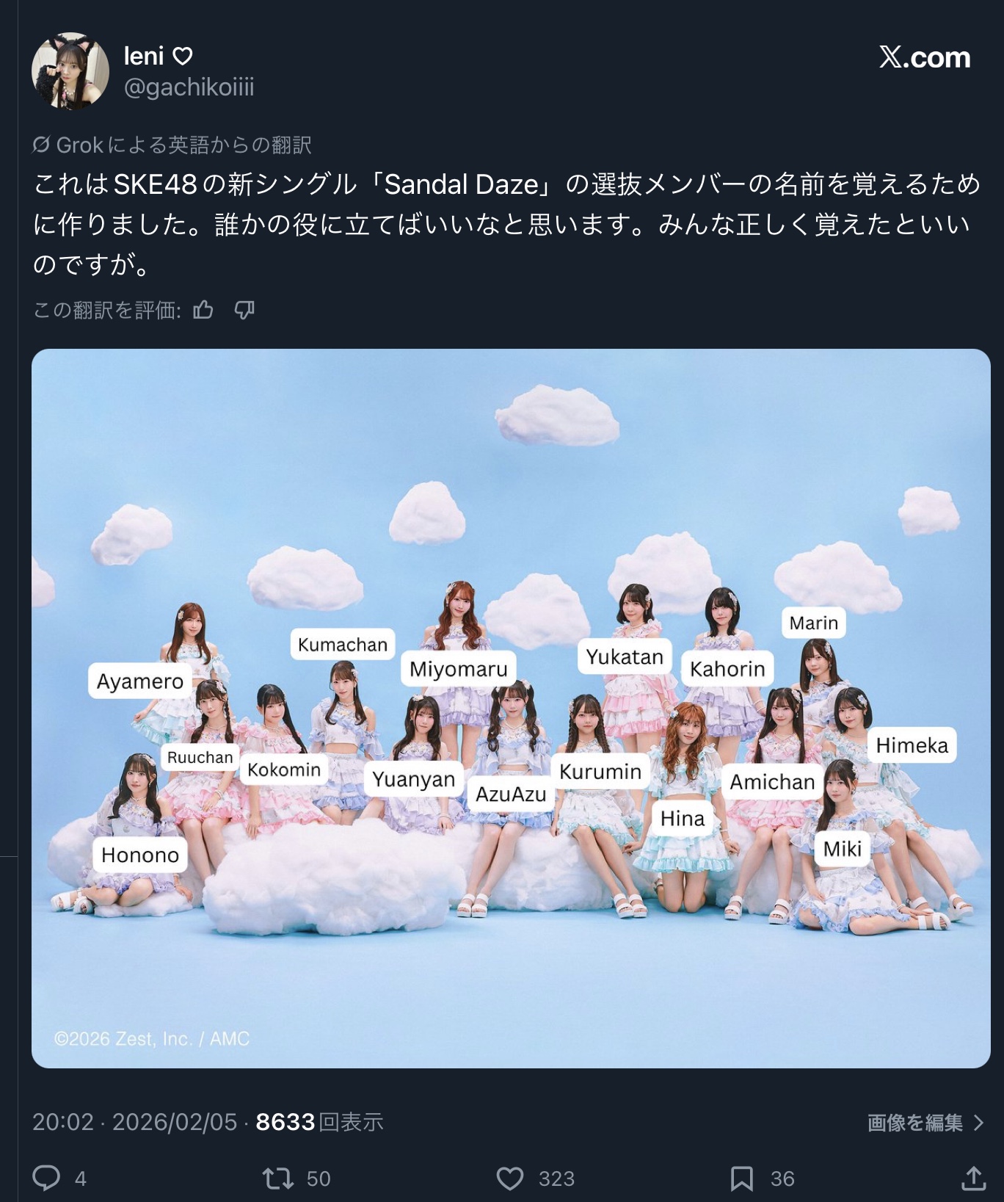Bookmark this post

pos(742,1178)
